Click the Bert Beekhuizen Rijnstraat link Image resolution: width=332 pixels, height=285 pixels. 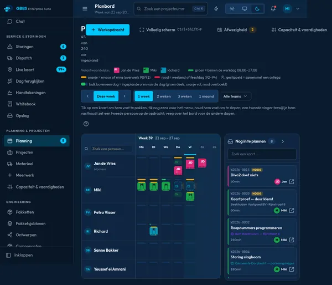[255, 234]
